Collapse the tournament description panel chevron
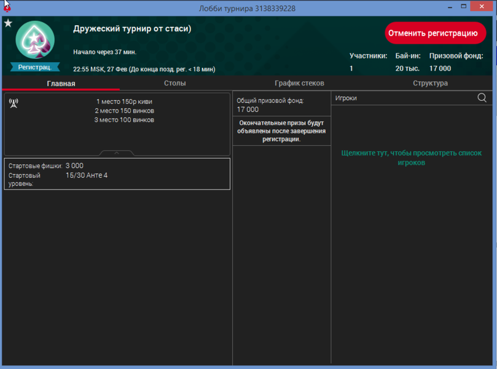Screen dimensions: 497x369 pyautogui.click(x=117, y=152)
